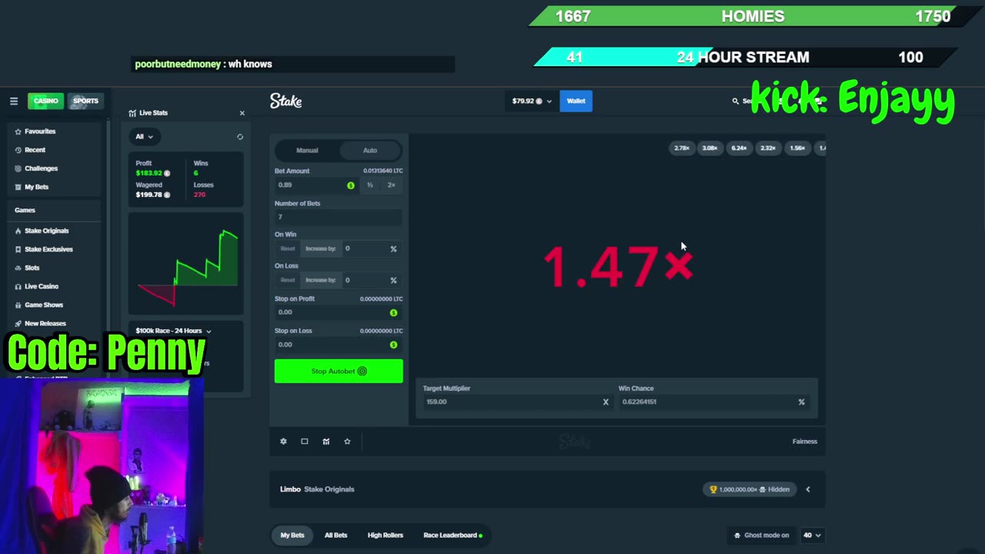Click the Game Shows sidebar icon

point(18,305)
